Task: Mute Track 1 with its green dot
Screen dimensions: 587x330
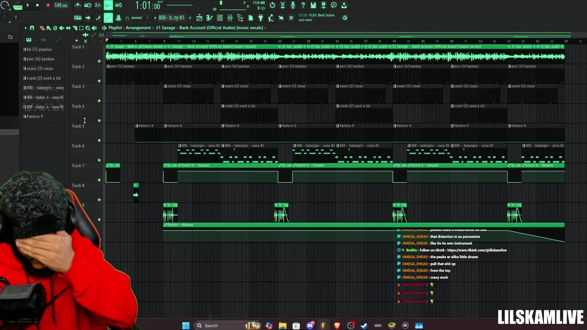Action: [99, 61]
